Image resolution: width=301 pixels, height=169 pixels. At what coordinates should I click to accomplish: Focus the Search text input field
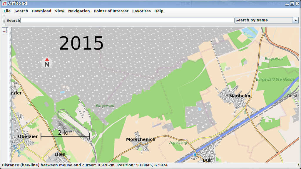128,20
